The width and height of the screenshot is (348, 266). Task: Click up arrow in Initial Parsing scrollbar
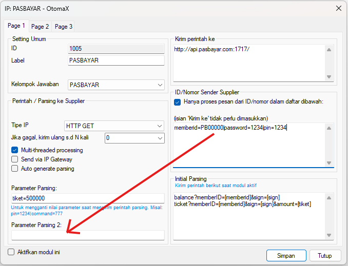click(329, 198)
